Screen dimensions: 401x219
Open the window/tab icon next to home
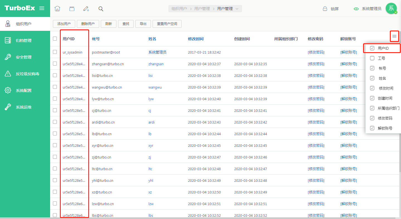coord(72,9)
